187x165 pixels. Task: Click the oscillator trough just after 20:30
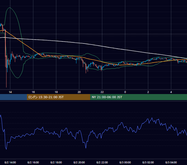[x=86, y=148]
